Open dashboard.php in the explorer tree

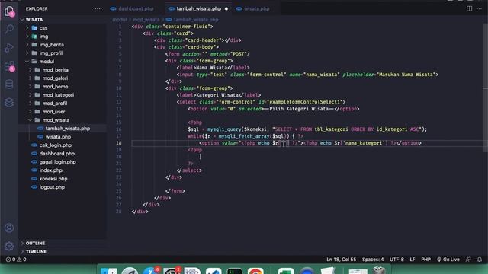click(56, 154)
